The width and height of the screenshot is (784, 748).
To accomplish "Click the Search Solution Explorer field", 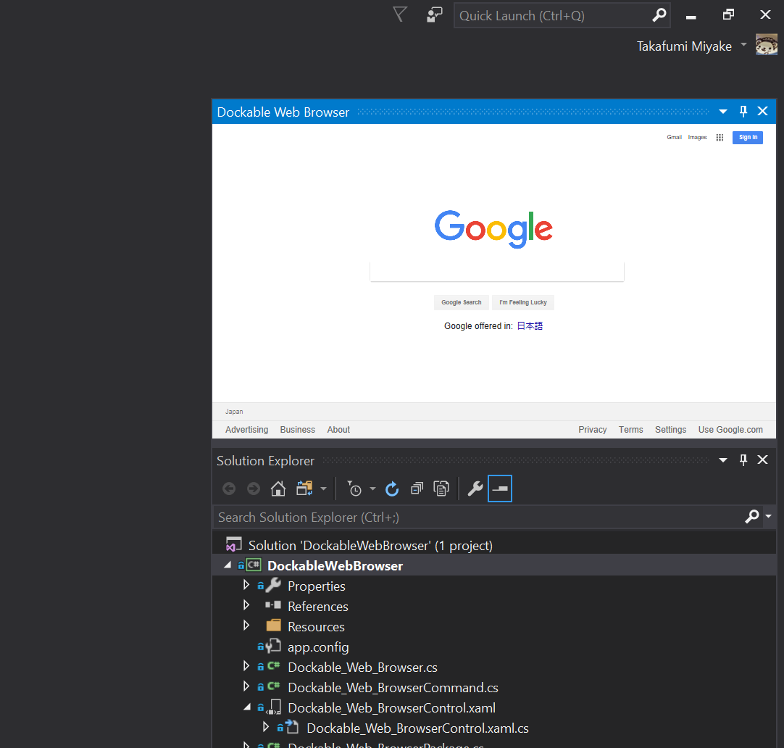I will (480, 517).
